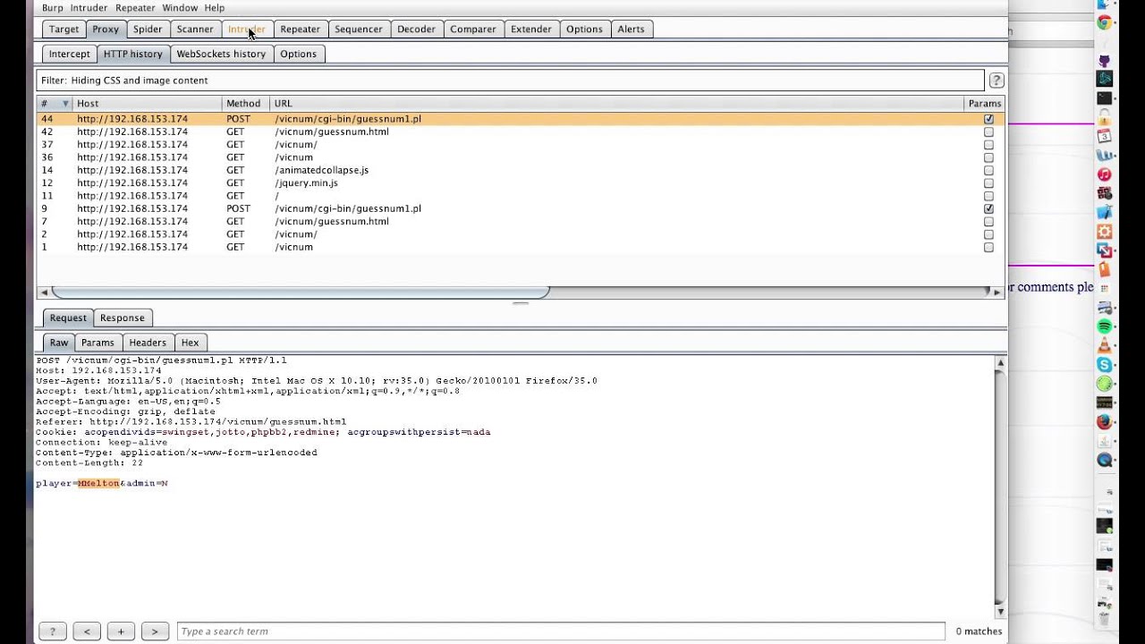
Task: Click the horizontal scrollbar under the history table
Action: (x=300, y=292)
